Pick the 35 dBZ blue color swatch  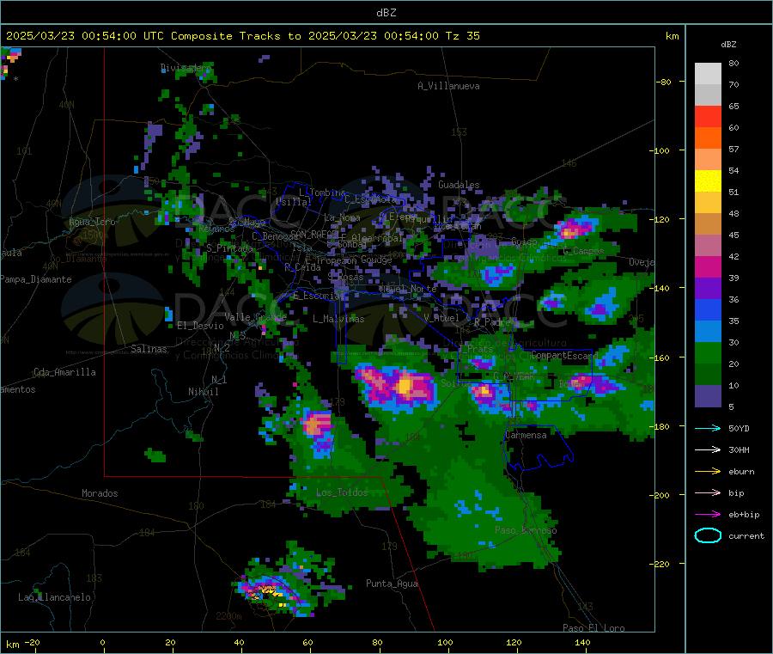coord(708,309)
